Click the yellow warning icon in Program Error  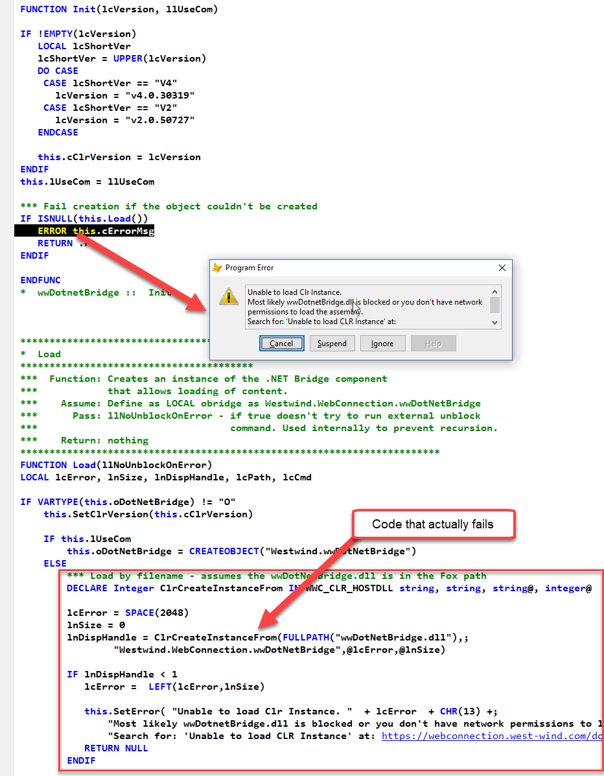click(x=229, y=297)
